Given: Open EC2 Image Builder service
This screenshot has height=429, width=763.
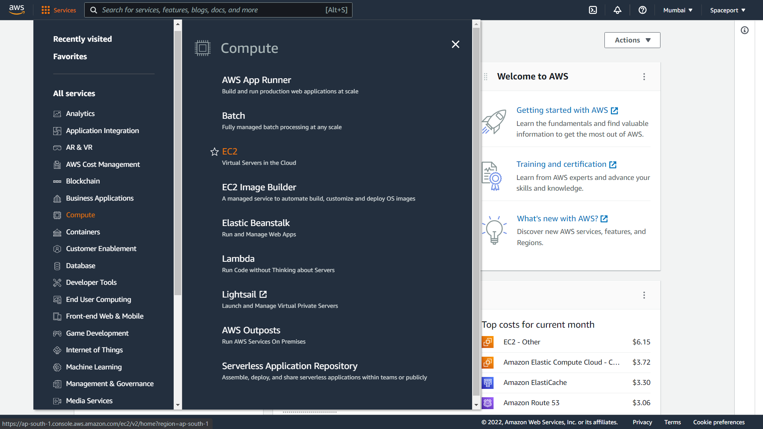Looking at the screenshot, I should tap(259, 187).
